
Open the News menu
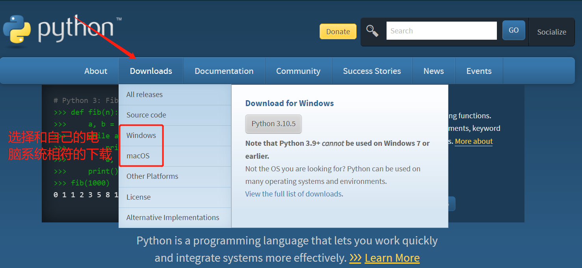click(433, 71)
